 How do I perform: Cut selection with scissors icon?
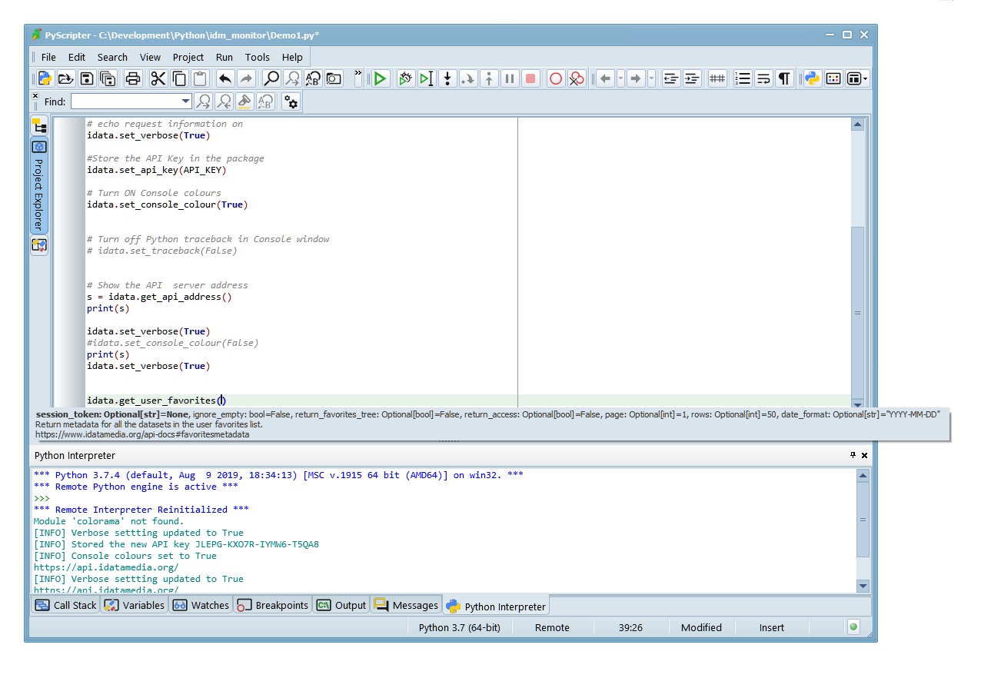158,78
